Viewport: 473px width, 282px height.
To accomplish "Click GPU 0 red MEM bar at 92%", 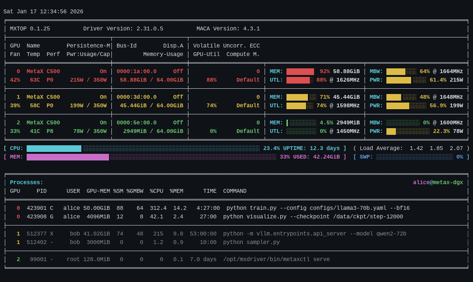I will 300,71.
